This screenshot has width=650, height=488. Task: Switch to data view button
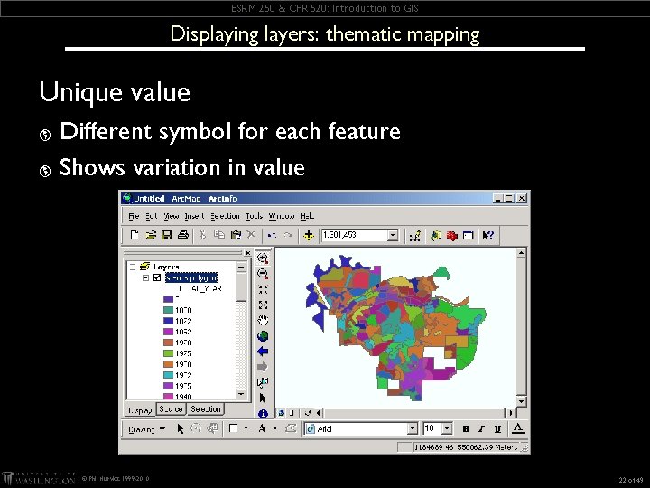[x=282, y=413]
